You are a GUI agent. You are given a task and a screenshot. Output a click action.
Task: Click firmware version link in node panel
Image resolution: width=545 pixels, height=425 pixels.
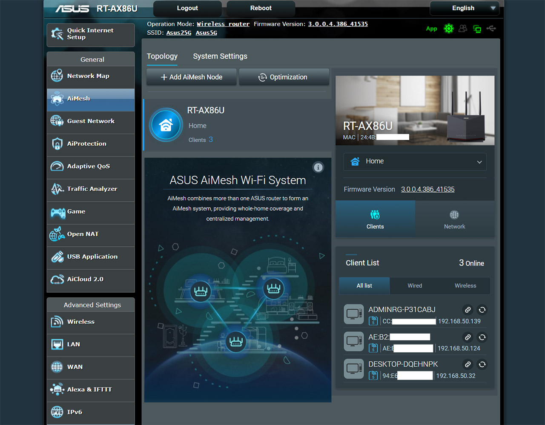428,189
